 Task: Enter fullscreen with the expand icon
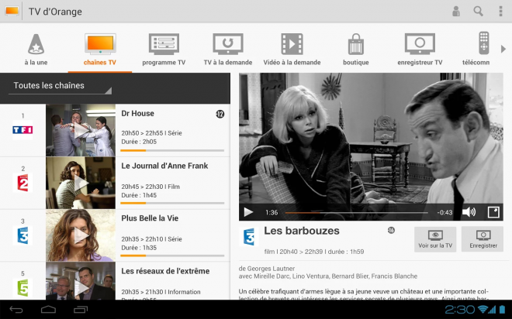click(x=493, y=212)
